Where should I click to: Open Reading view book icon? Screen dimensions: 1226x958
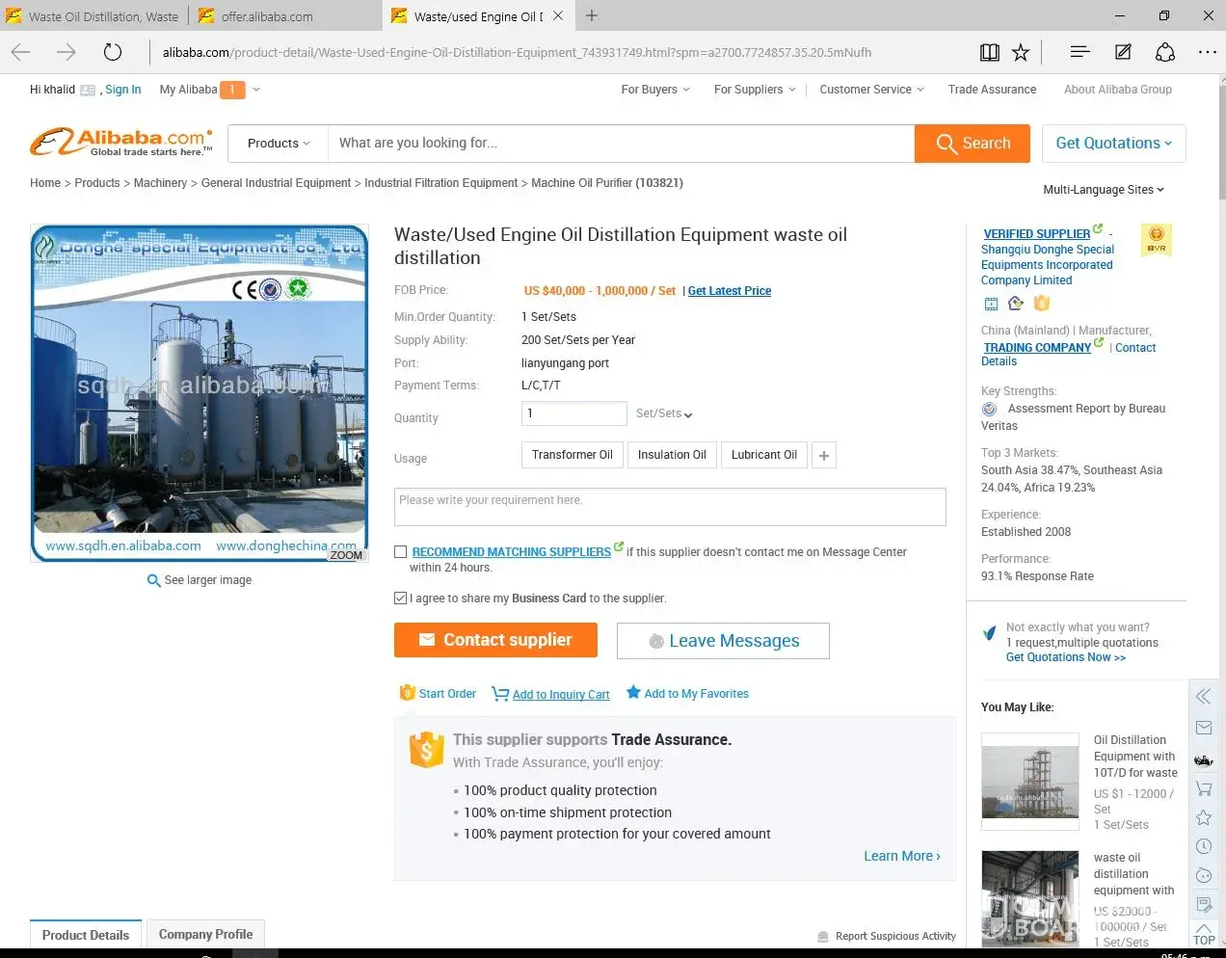(989, 52)
